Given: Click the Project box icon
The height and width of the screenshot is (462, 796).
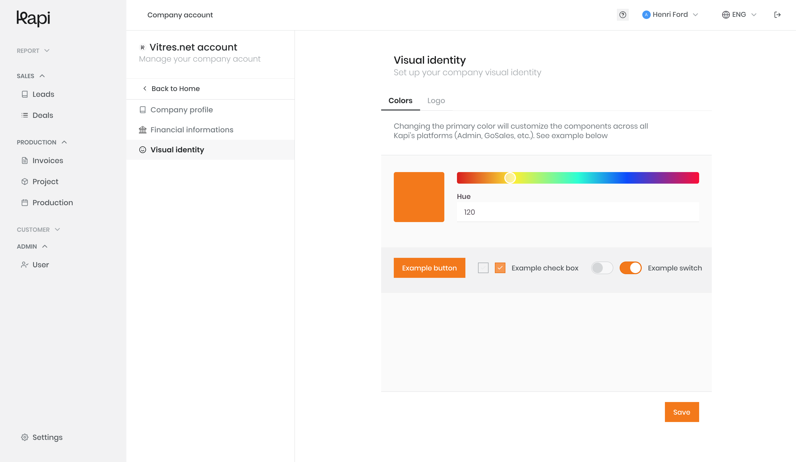Looking at the screenshot, I should (x=25, y=182).
